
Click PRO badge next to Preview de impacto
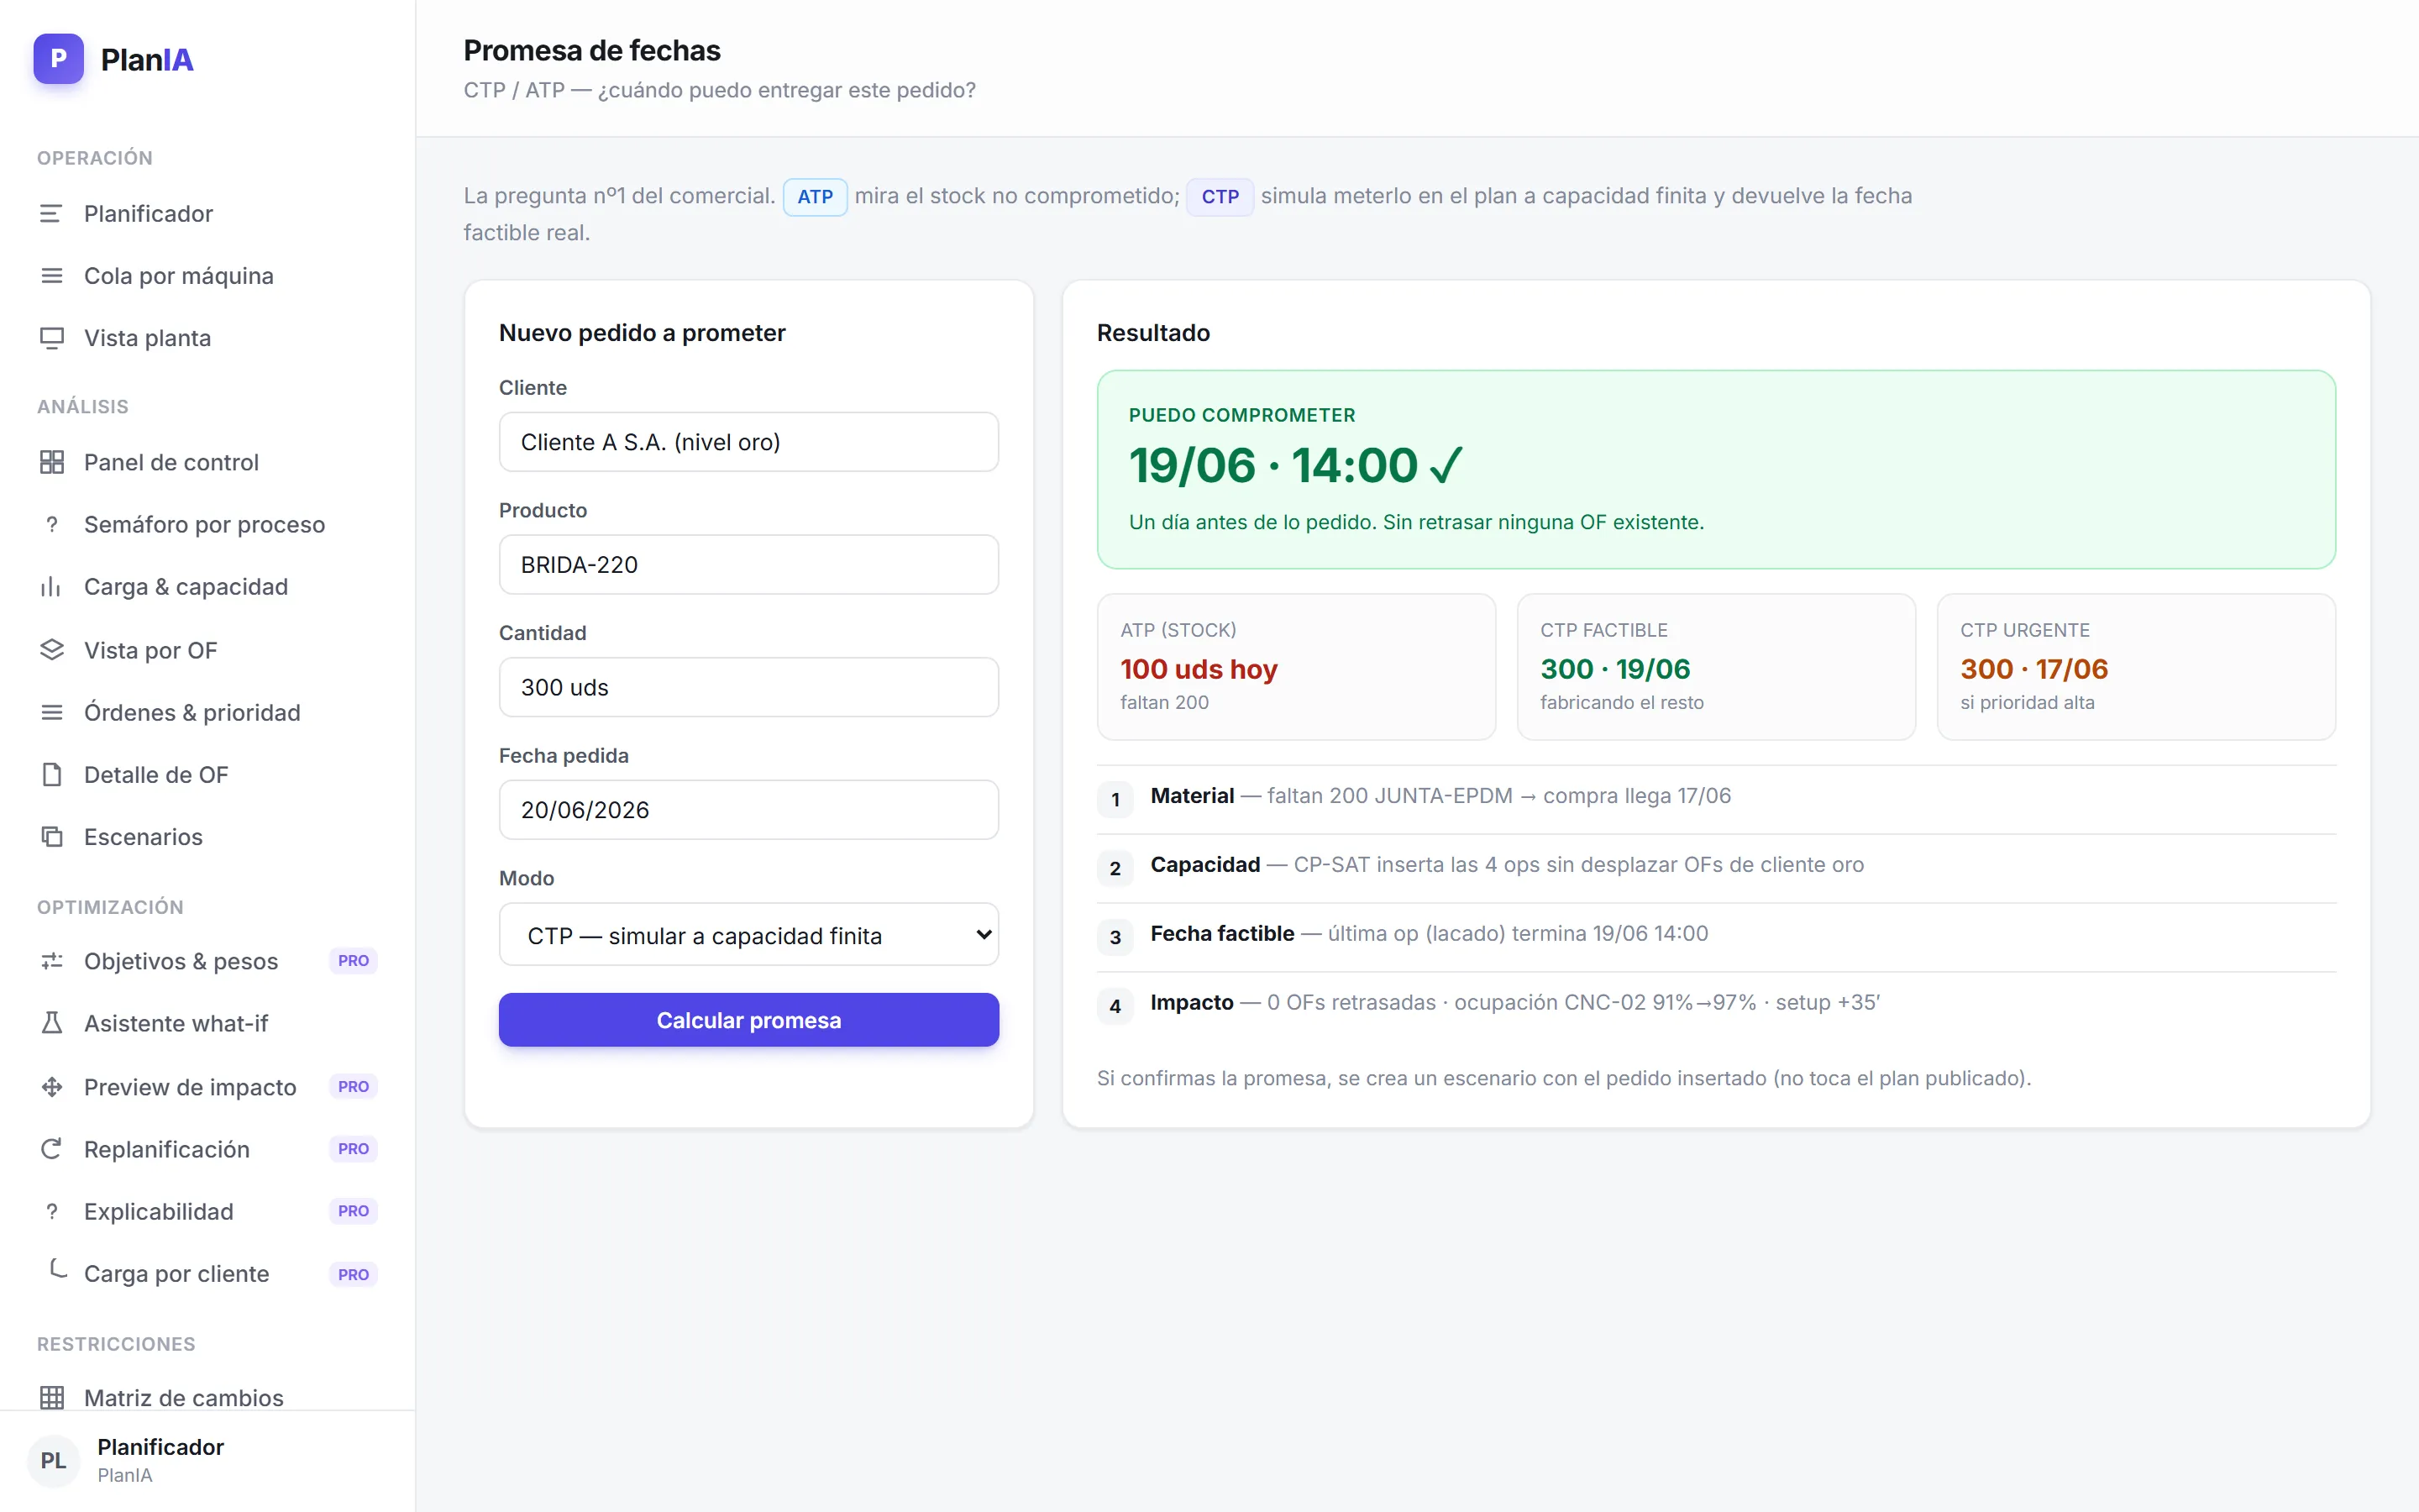click(353, 1087)
